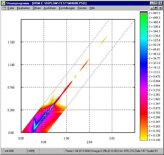
Task: Click the color scale label I = 0.973
Action: 155,108
